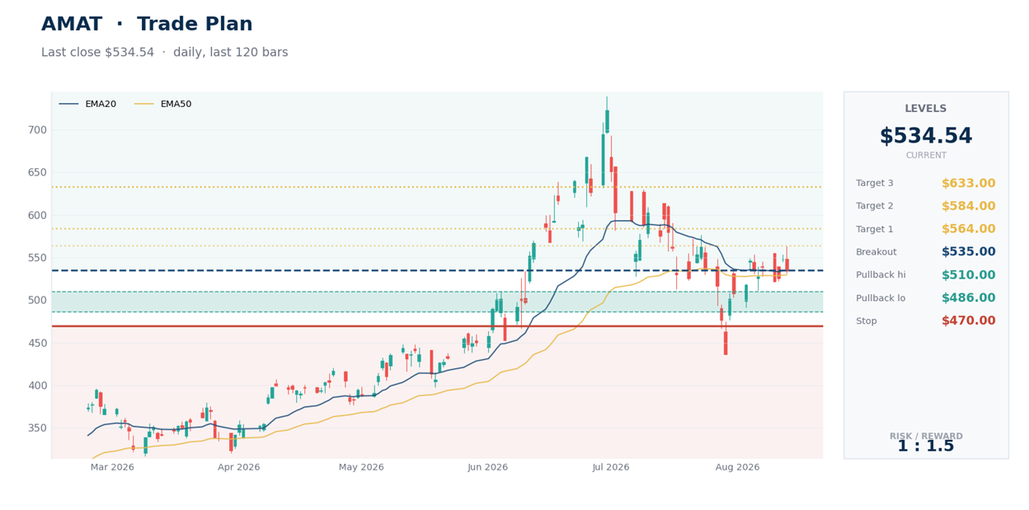The width and height of the screenshot is (1029, 510).
Task: Select the Breakout label
Action: pos(876,252)
